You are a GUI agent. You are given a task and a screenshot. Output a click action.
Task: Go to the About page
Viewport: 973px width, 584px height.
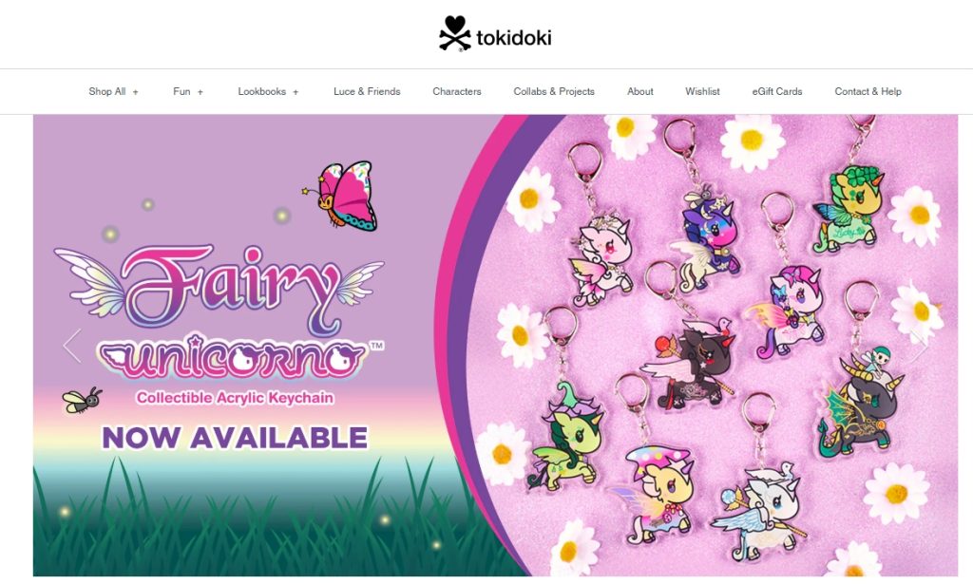pos(639,91)
